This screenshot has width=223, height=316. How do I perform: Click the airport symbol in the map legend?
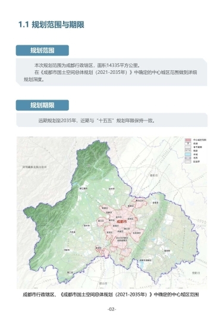pyautogui.click(x=188, y=143)
